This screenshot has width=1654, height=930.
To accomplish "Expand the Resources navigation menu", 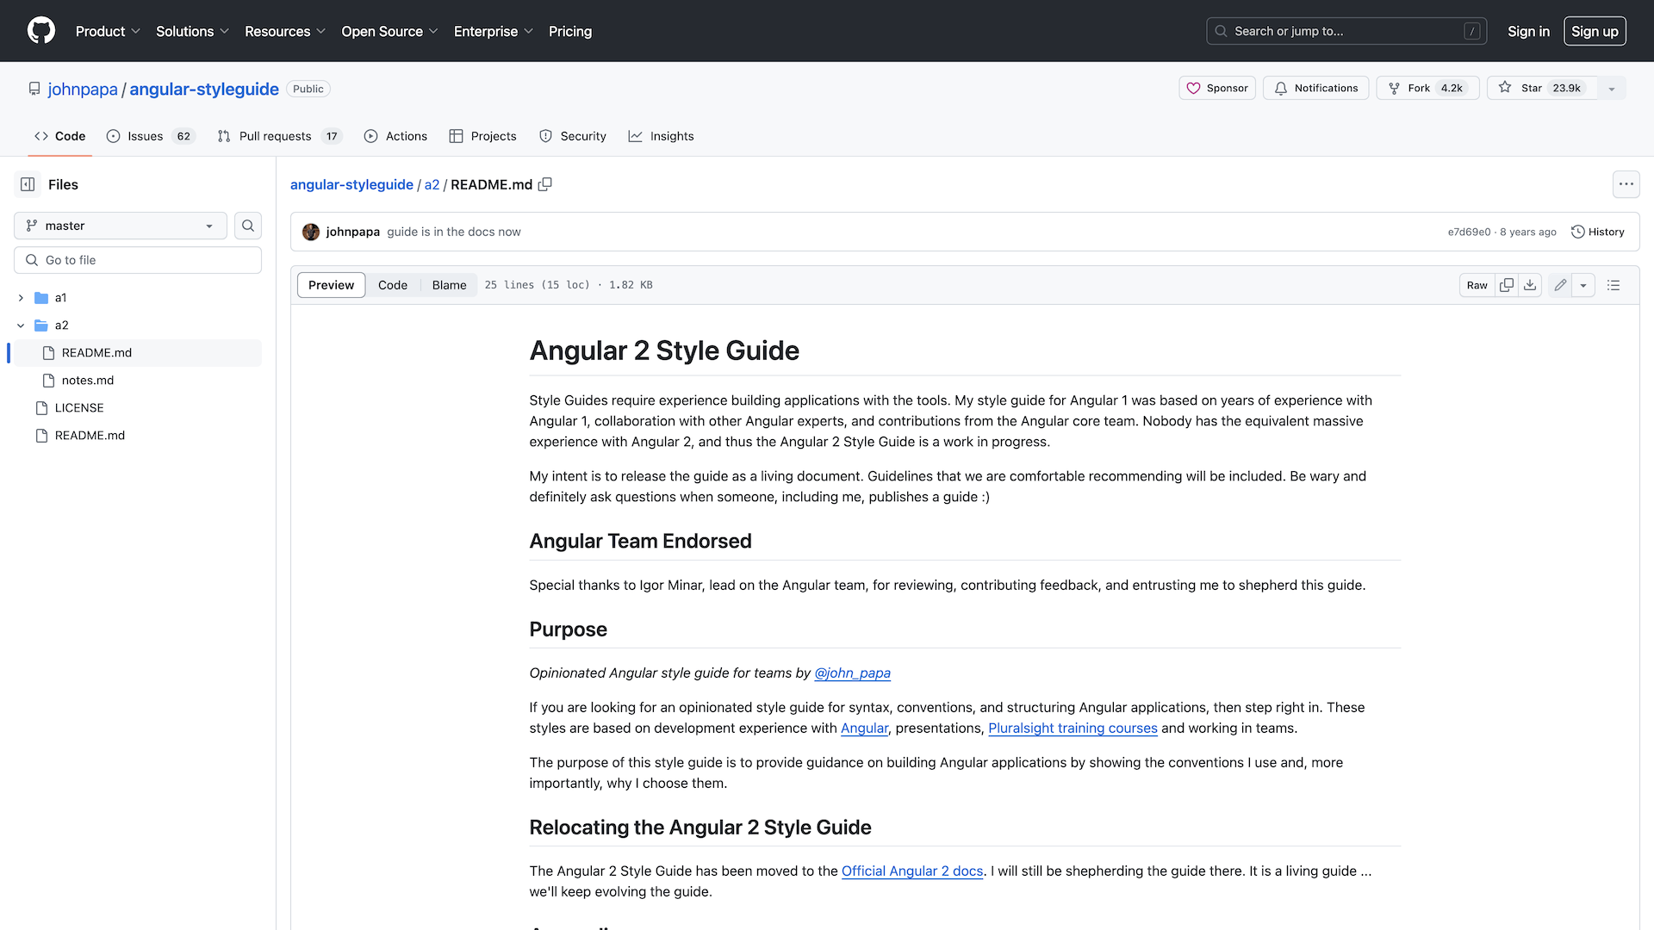I will click(x=284, y=31).
